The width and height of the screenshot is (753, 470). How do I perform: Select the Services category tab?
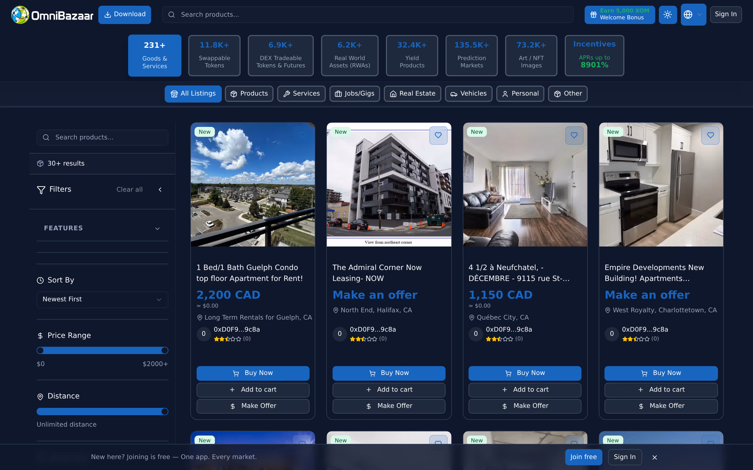coord(301,93)
